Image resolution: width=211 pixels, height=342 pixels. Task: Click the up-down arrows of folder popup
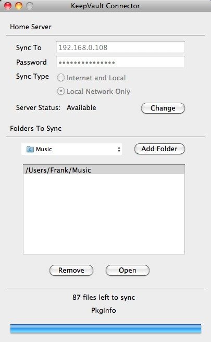(119, 150)
